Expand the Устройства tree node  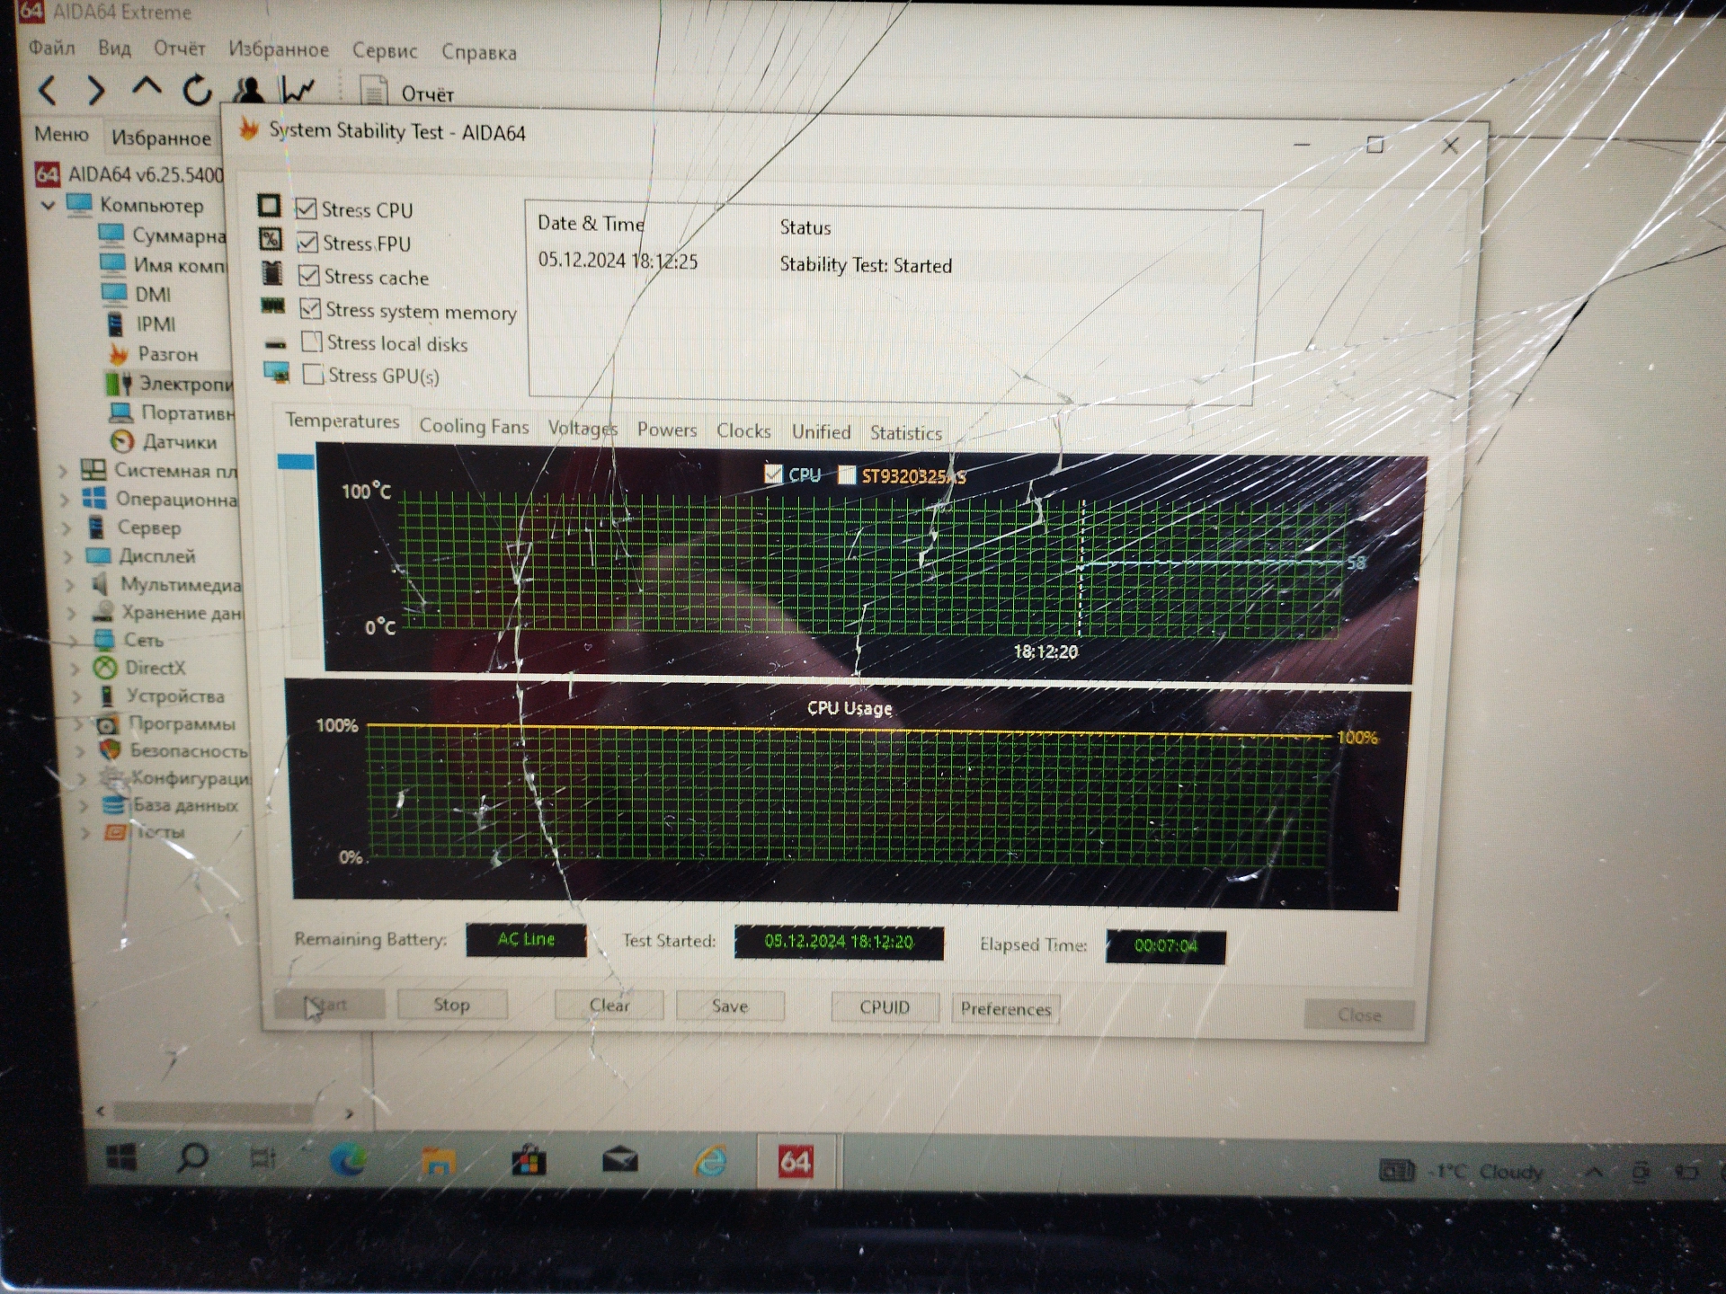[77, 696]
